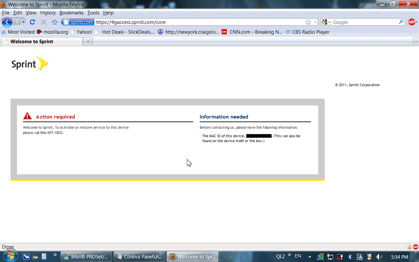Expand the QL2 toolbar chevron
Screen dimensions: 419x262
click(x=289, y=254)
